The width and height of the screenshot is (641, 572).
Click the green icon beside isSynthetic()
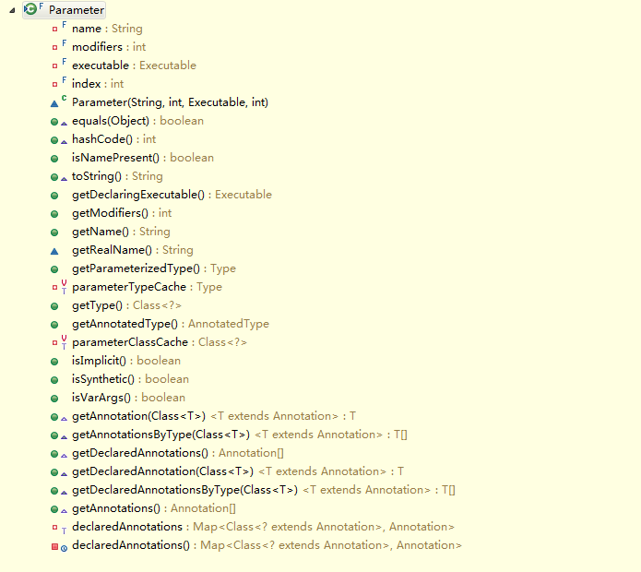[x=54, y=380]
